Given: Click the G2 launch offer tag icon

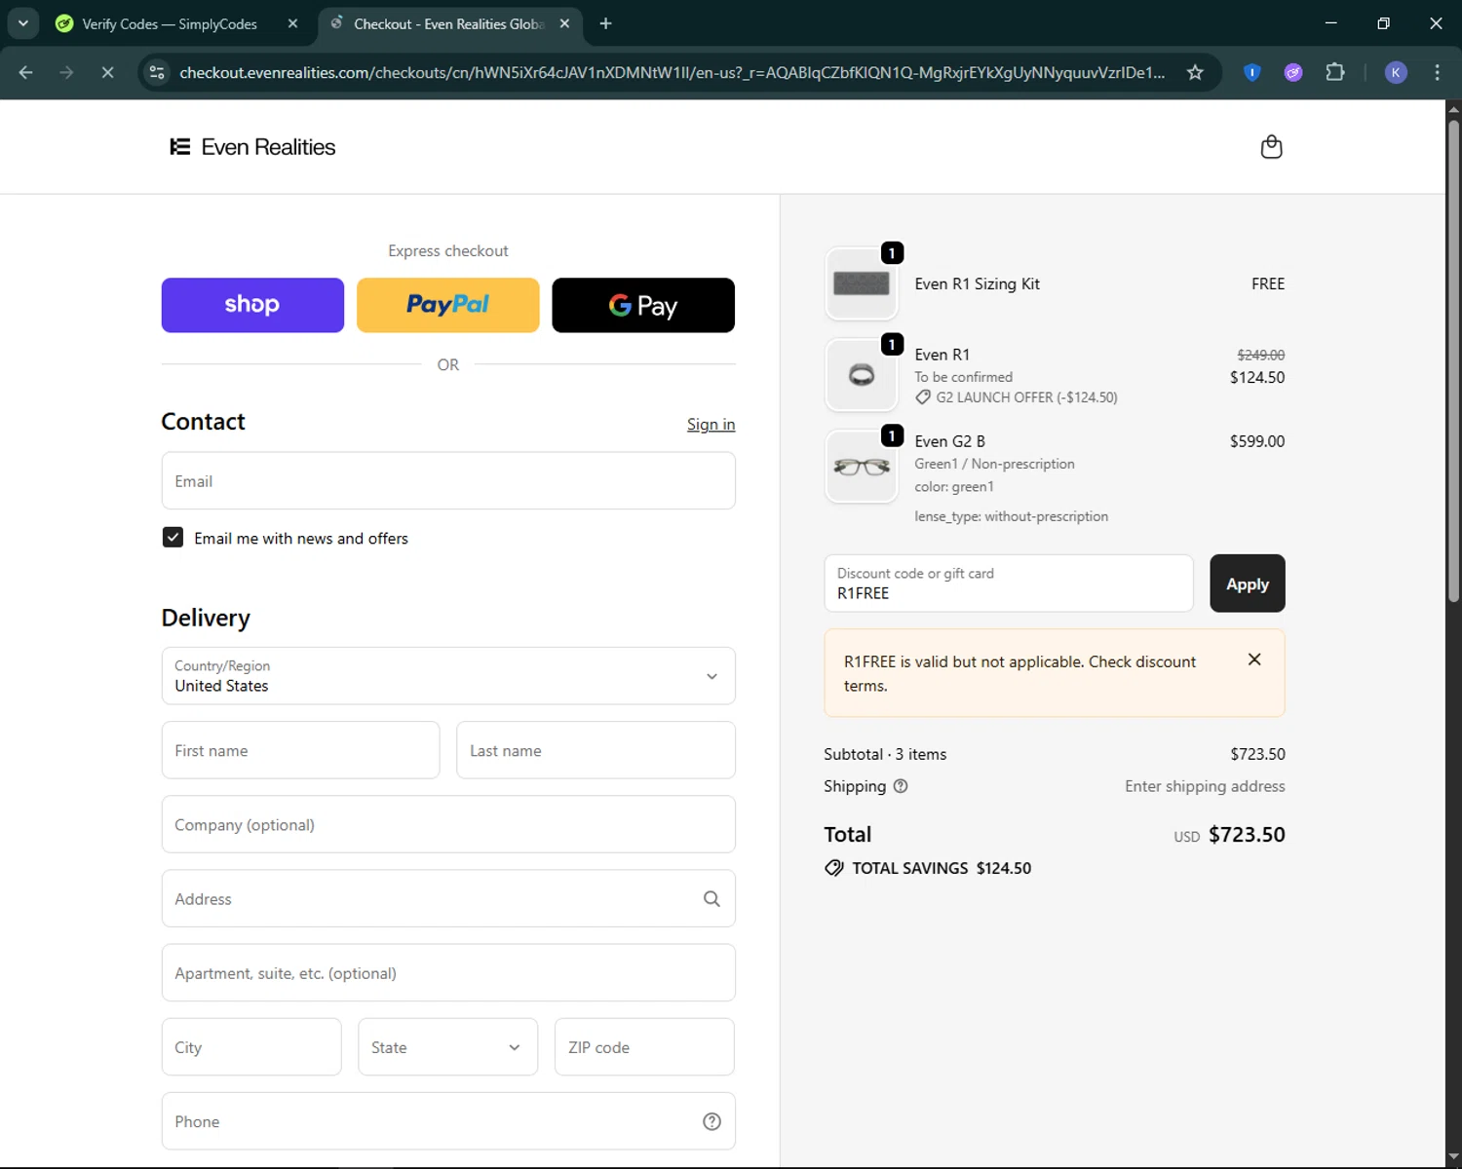Looking at the screenshot, I should coord(923,397).
